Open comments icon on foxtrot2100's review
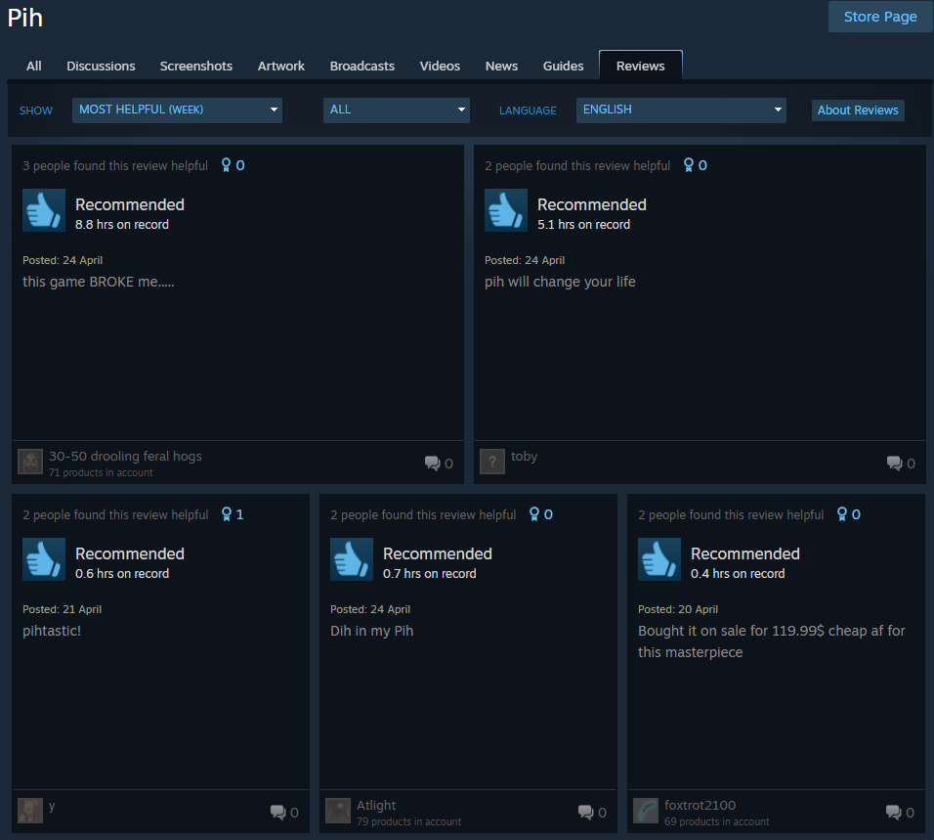Viewport: 934px width, 840px height. [894, 812]
